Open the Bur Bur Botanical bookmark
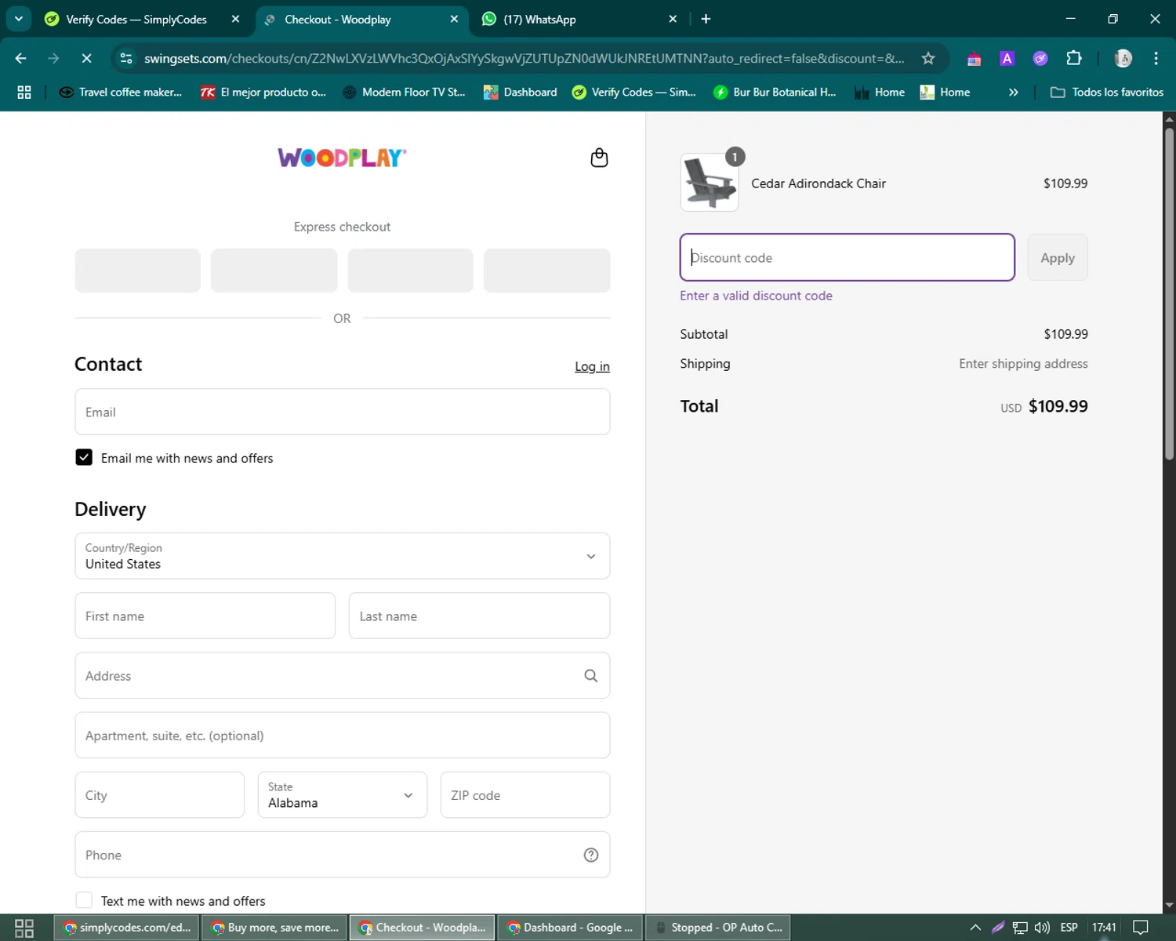The width and height of the screenshot is (1176, 941). coord(775,92)
